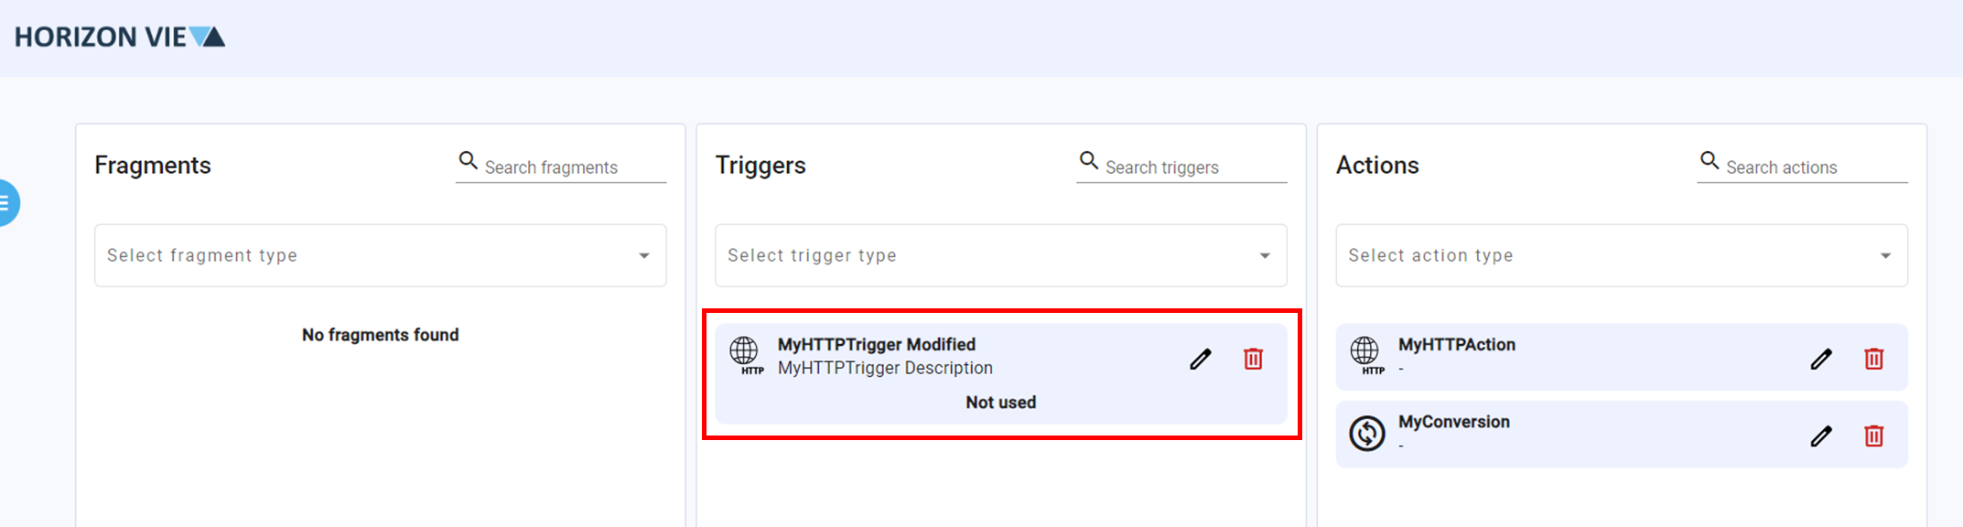Edit the MyHTTPTrigger Modified trigger
The image size is (1963, 527).
click(x=1200, y=359)
